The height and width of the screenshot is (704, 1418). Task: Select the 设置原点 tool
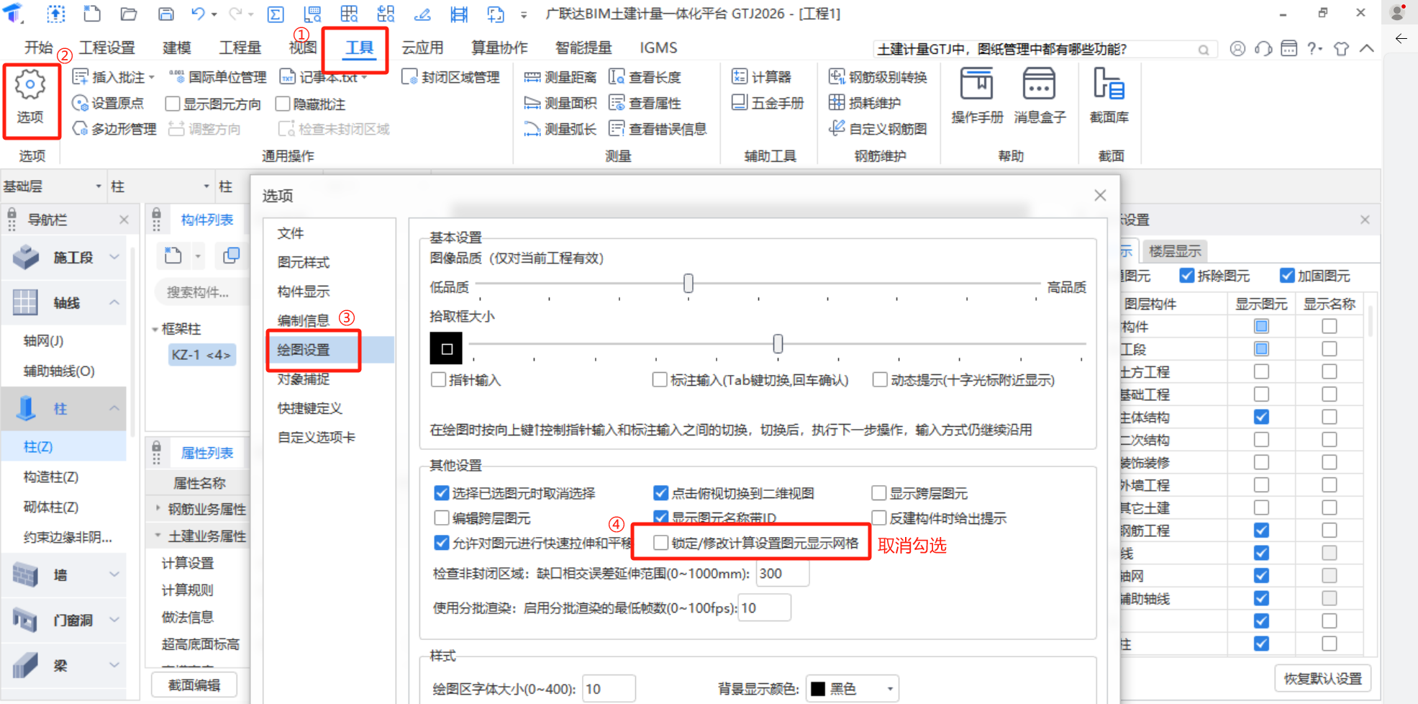[x=108, y=103]
